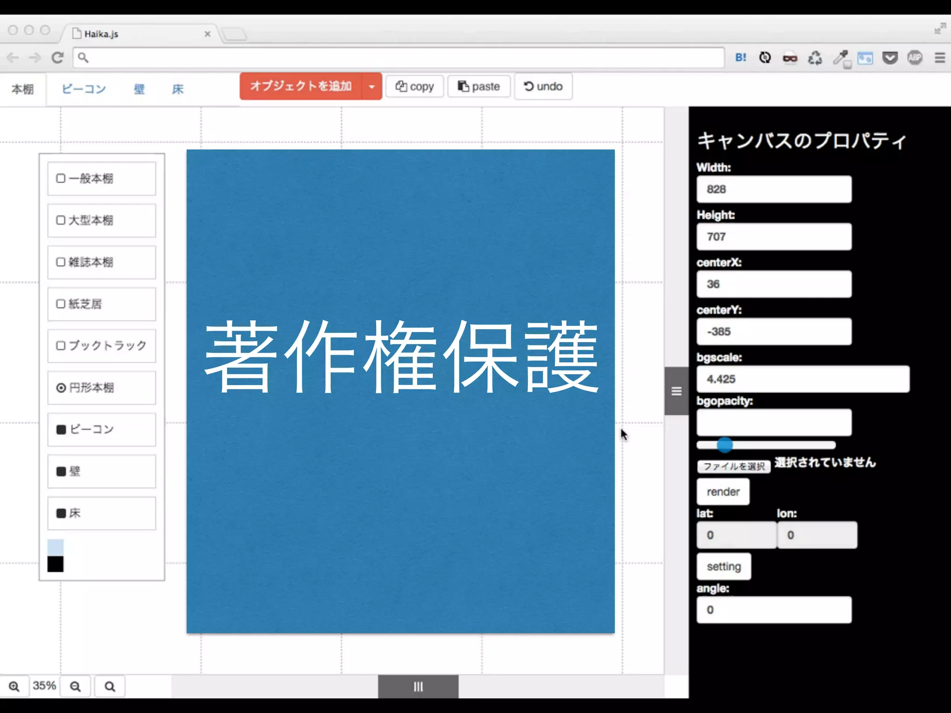The image size is (951, 713).
Task: Select the 一般本棚 option
Action: (x=102, y=179)
